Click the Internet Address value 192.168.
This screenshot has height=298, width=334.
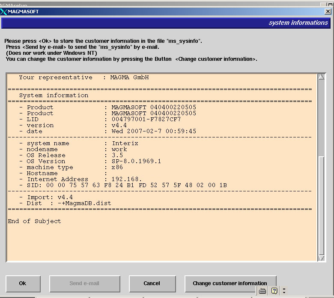[126, 179]
